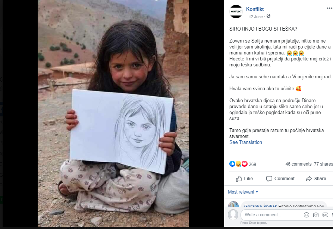Click the Comment button
The width and height of the screenshot is (333, 229).
[x=280, y=179]
